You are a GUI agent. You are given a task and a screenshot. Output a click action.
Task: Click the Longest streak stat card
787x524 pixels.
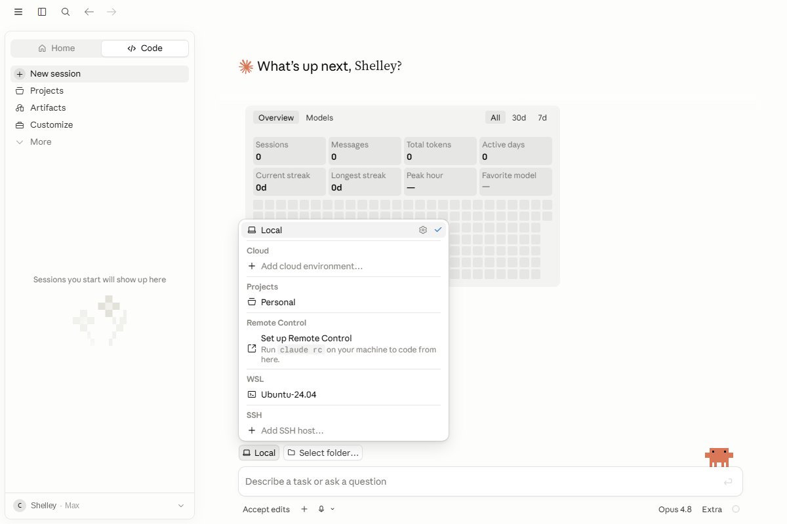(365, 181)
